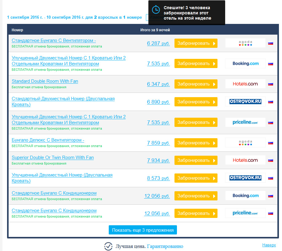282x251 pixels.
Task: Select the Russian flag beside the first Booking.com row
Action: [271, 64]
